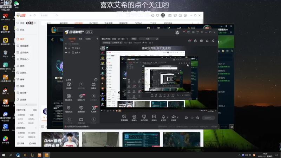Toggle preview eye icon in bottom bar
The height and width of the screenshot is (158, 281).
coord(192,118)
